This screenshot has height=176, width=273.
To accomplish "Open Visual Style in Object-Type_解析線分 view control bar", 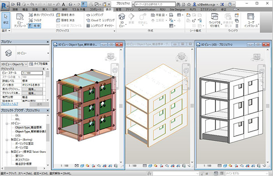I will point(82,166).
